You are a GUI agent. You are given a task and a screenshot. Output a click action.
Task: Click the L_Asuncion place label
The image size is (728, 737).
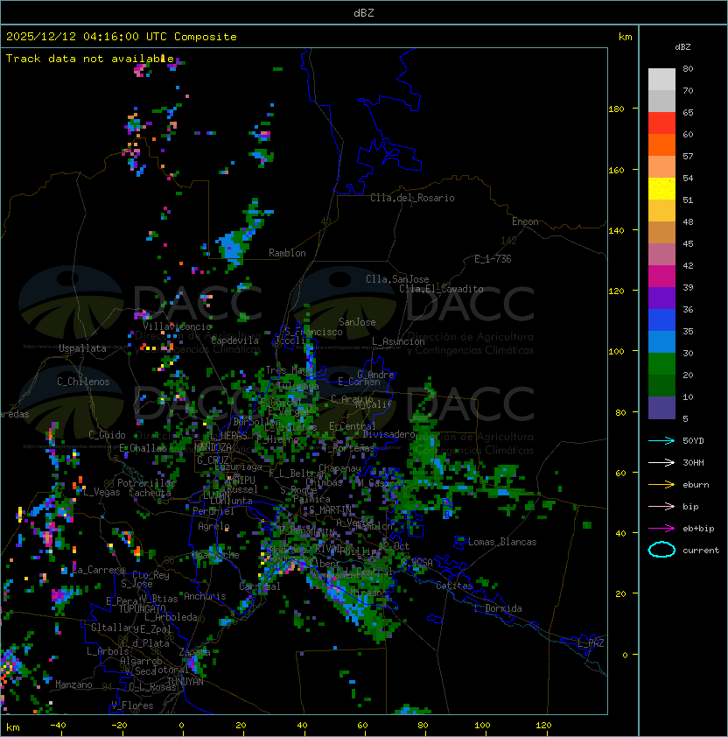click(398, 341)
